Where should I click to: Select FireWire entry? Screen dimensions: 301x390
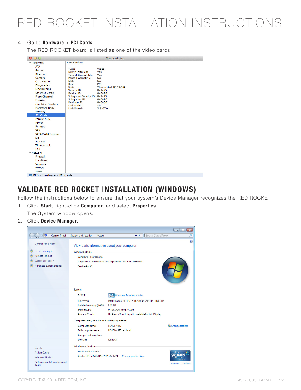pos(40,100)
